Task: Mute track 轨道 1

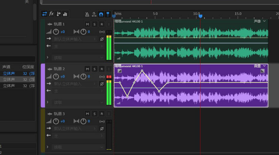Action: point(87,24)
